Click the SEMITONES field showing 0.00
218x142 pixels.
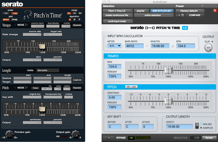[x=114, y=97]
